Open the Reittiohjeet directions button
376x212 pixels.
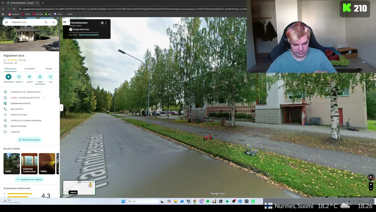(8, 77)
